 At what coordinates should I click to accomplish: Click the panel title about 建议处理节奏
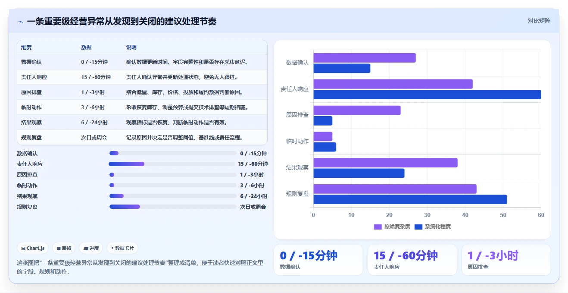(122, 21)
